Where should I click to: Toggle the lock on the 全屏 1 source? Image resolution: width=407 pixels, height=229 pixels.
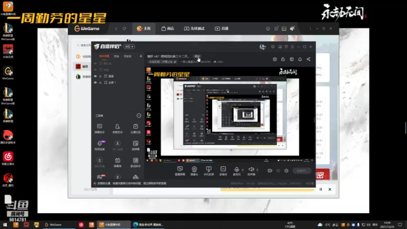100,82
